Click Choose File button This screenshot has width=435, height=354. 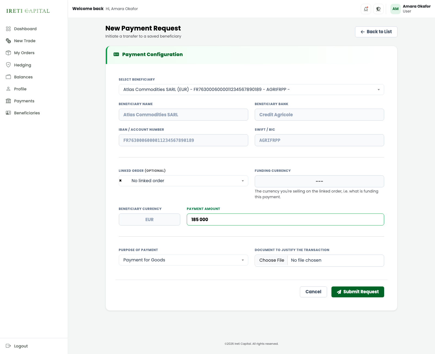coord(272,260)
